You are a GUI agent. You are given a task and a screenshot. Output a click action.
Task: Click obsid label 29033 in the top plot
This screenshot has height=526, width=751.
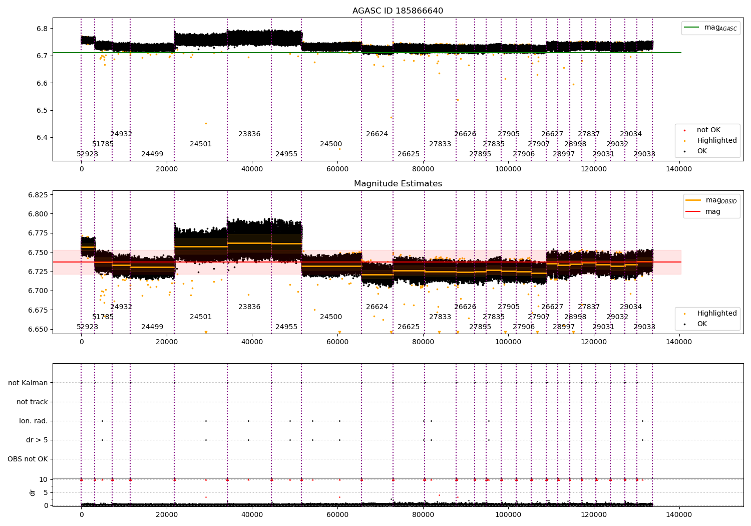pos(644,154)
